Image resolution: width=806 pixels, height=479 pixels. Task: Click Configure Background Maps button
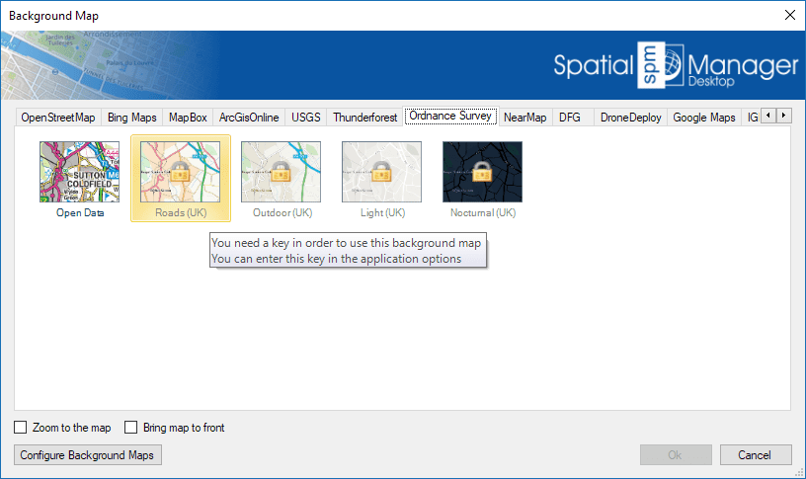(x=88, y=455)
